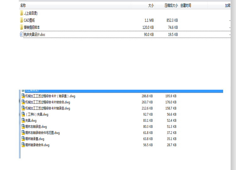Go up via ..(上级目录) in top list

(31, 13)
